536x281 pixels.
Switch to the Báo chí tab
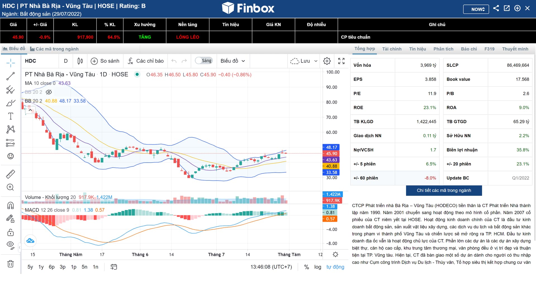pyautogui.click(x=469, y=49)
